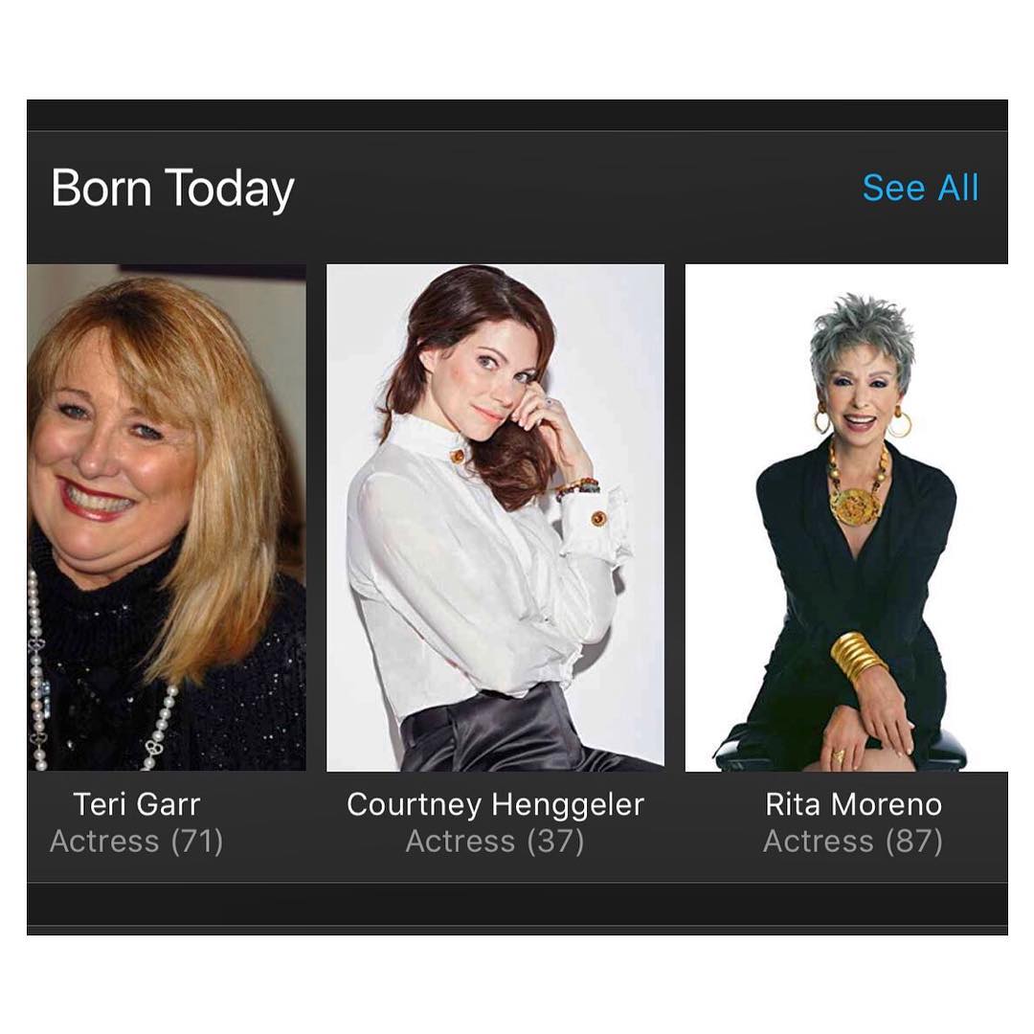
Task: Open Teri Garr's photo thumbnail
Action: tap(167, 518)
